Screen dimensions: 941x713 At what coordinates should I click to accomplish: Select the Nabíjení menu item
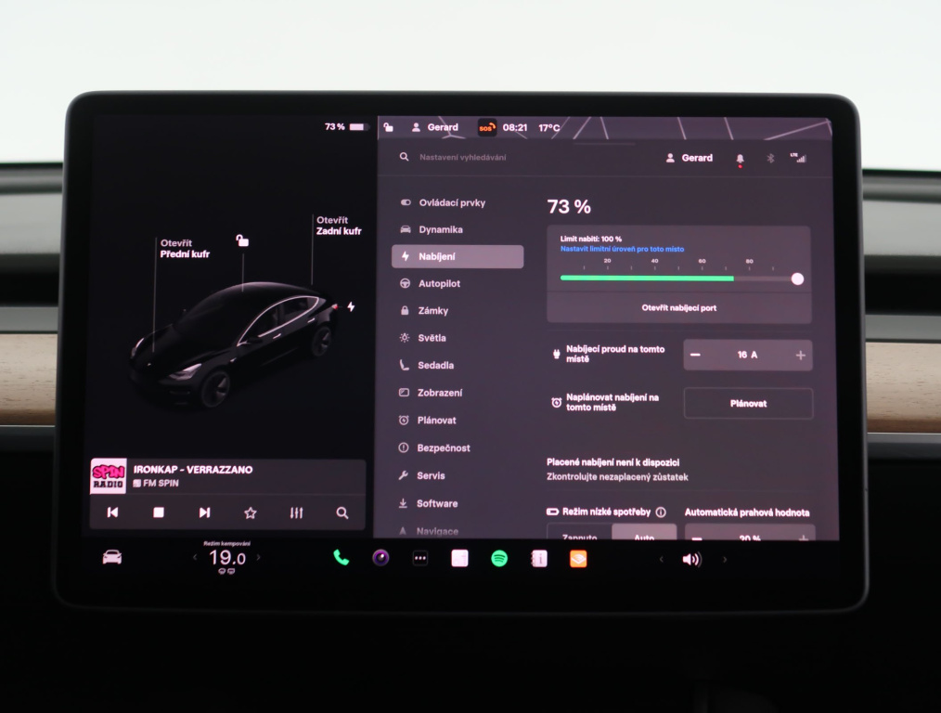click(x=458, y=256)
